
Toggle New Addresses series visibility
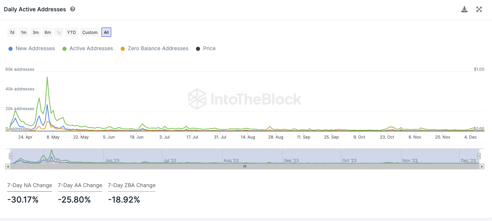coord(31,49)
